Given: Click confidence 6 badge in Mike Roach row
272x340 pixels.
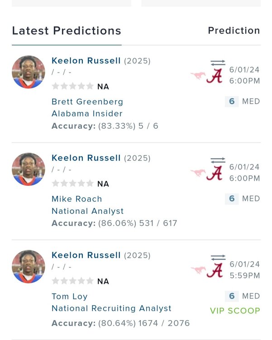Looking at the screenshot, I should [x=232, y=199].
